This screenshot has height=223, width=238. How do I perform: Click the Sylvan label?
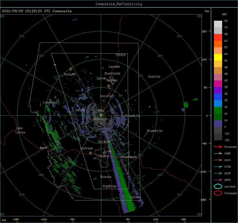pos(101,78)
